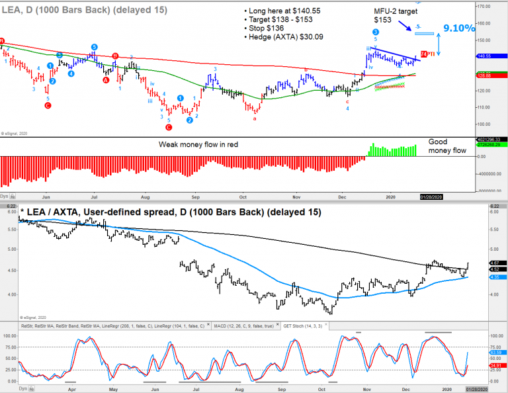Click the green 2726268.29 money flow marker

pyautogui.click(x=492, y=144)
